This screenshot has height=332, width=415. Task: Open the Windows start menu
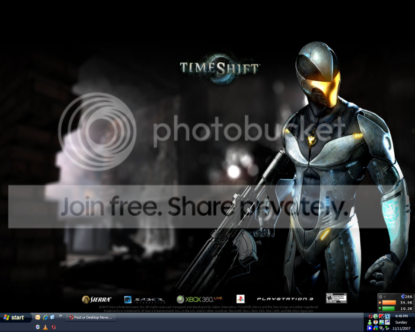(16, 317)
